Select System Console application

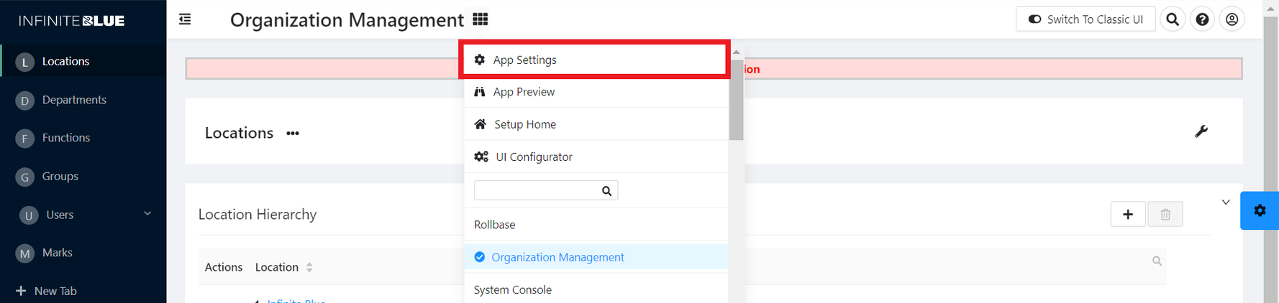513,290
